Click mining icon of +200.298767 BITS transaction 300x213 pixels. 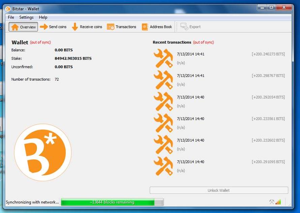click(163, 80)
